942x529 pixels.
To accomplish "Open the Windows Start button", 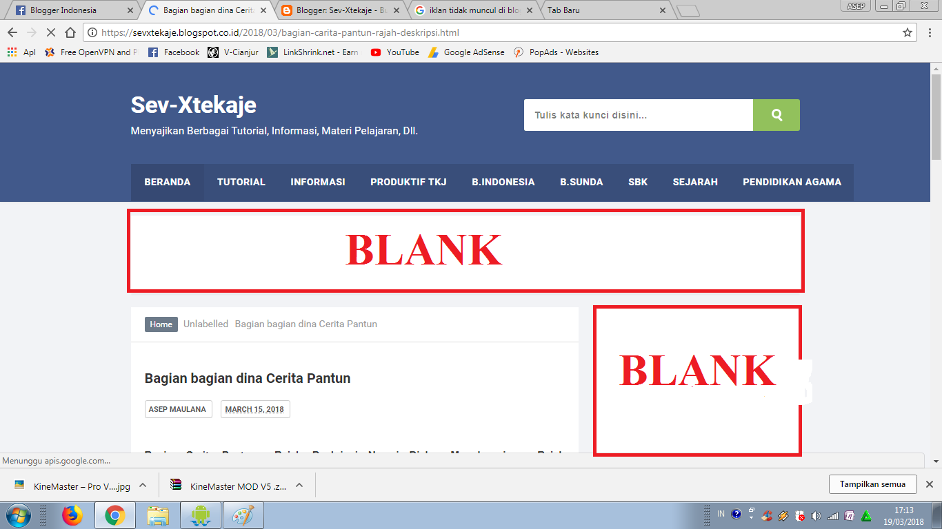I will click(x=19, y=515).
